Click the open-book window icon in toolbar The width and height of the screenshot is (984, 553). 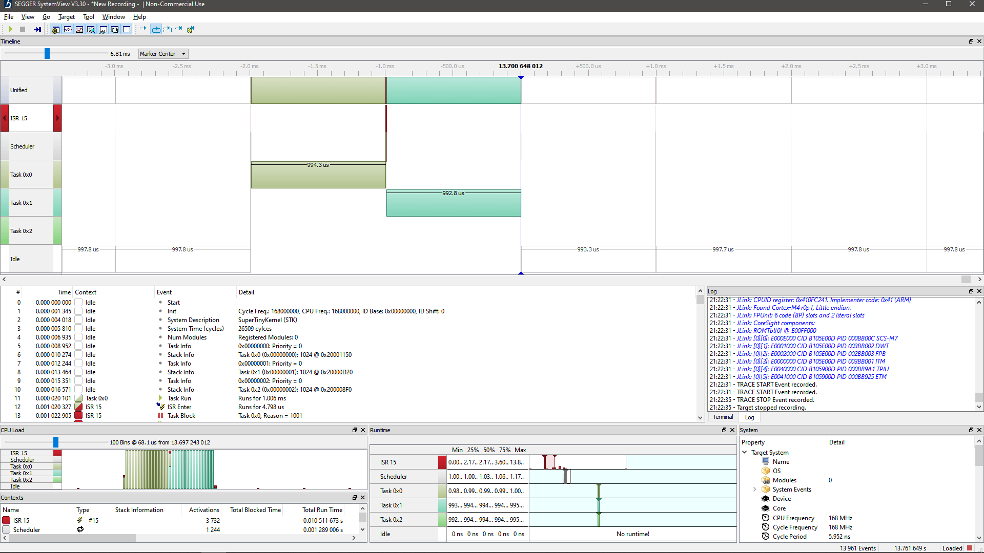point(115,30)
